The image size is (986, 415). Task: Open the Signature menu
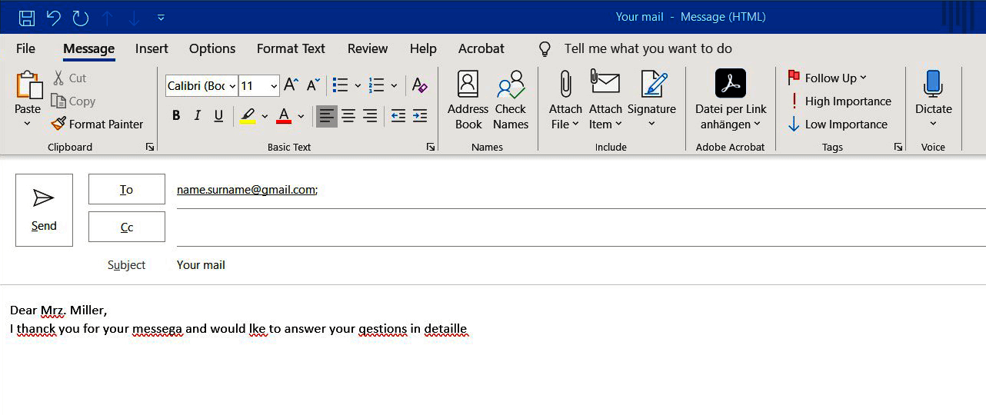(652, 100)
